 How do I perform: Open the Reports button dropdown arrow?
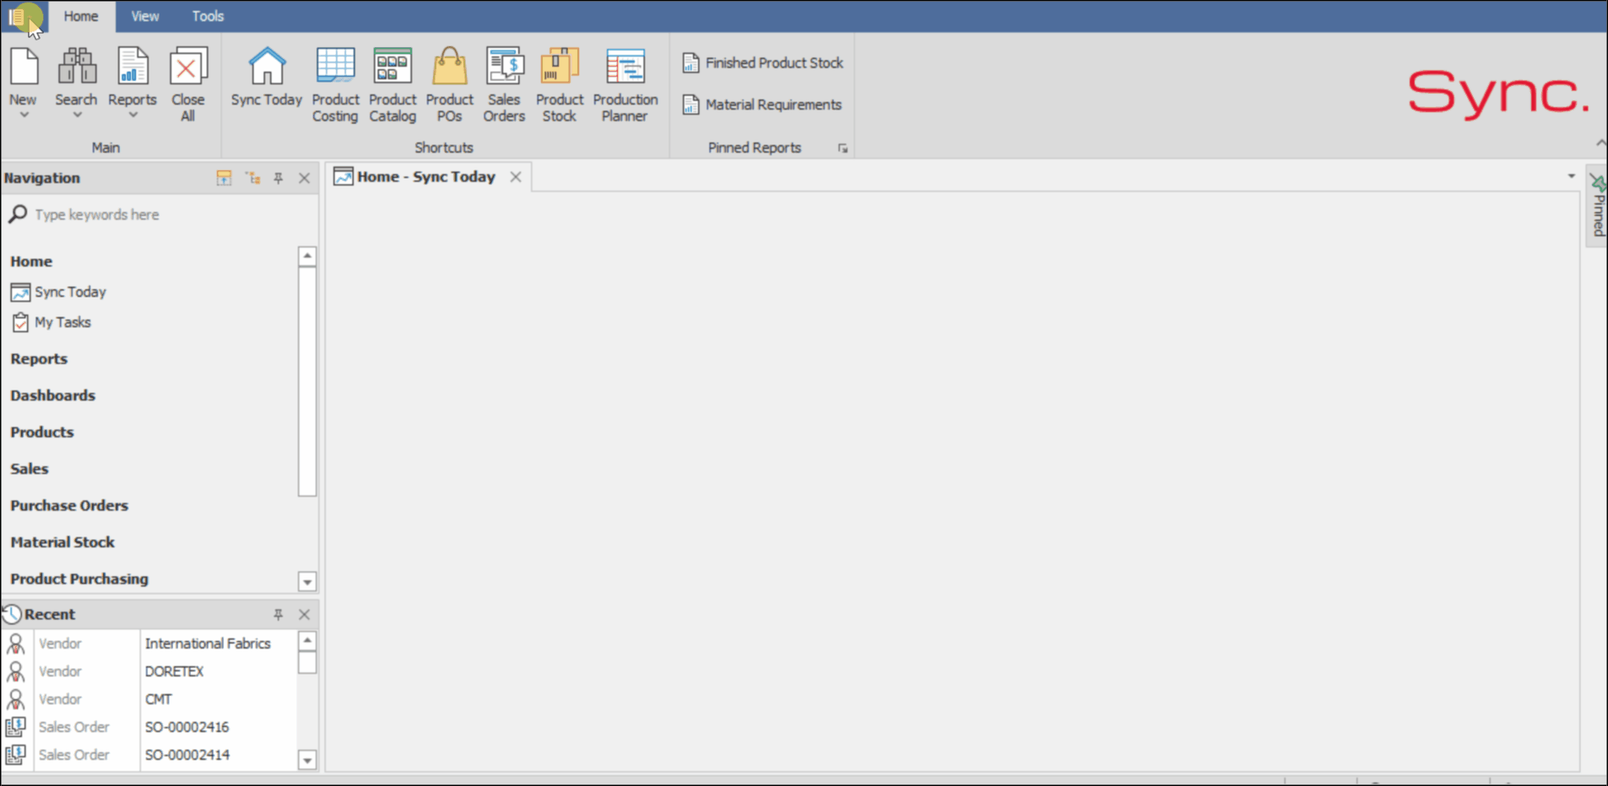133,115
